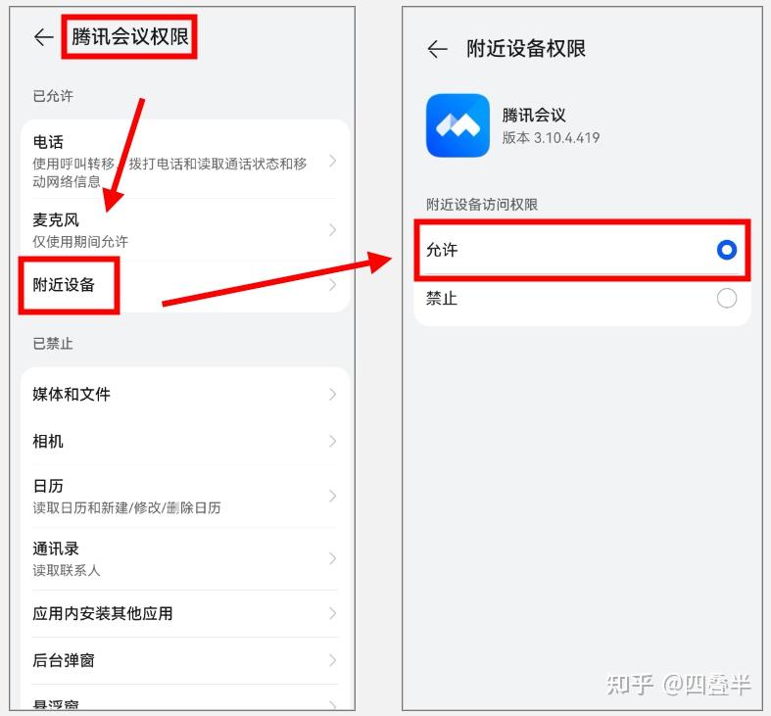Open the 电话 permission entry
The width and height of the screenshot is (771, 716).
click(185, 160)
